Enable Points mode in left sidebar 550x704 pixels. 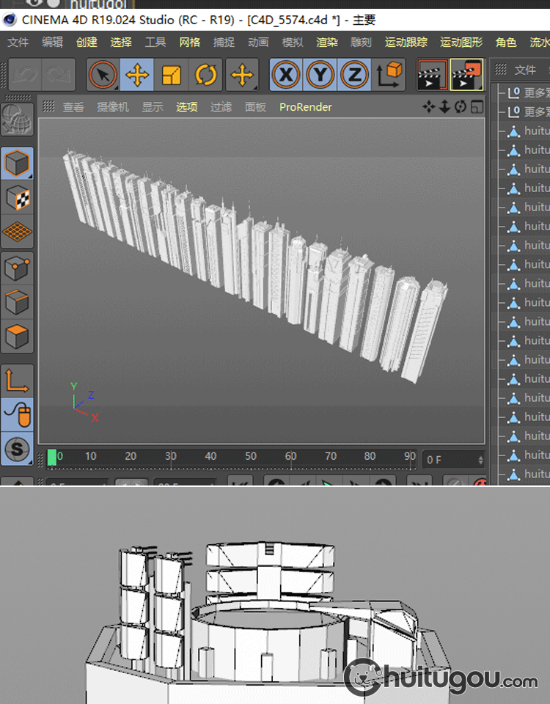pyautogui.click(x=18, y=268)
